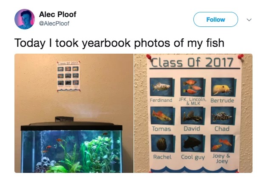
Task: Open Alec Ploof's profile avatar
Action: pyautogui.click(x=25, y=19)
